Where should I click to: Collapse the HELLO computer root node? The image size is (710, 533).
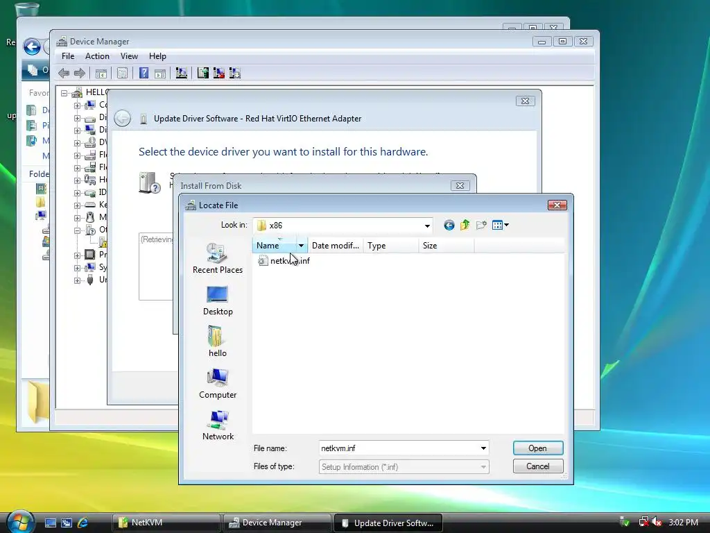pos(64,93)
